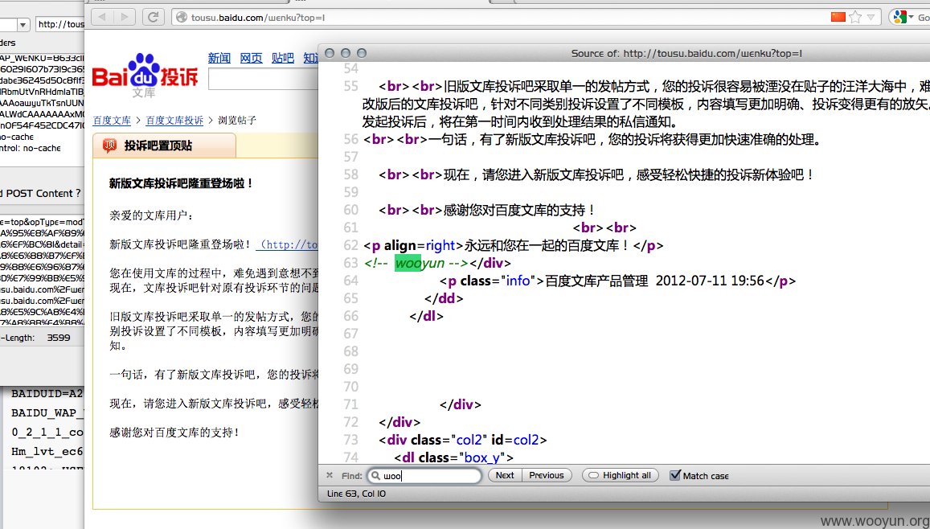Click the magnifier icon in Find field
This screenshot has height=529, width=930.
pyautogui.click(x=375, y=476)
